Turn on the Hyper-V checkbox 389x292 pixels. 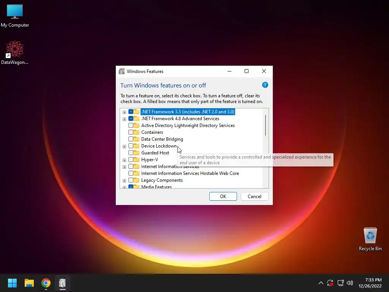pos(131,160)
